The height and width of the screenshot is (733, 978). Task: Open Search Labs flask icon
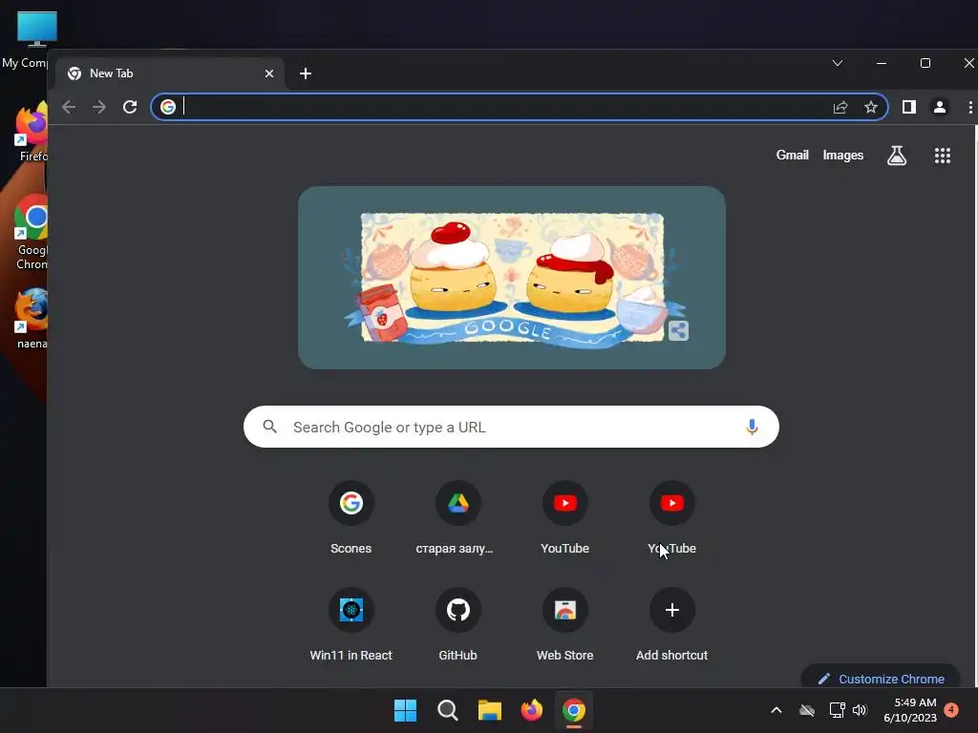[897, 156]
